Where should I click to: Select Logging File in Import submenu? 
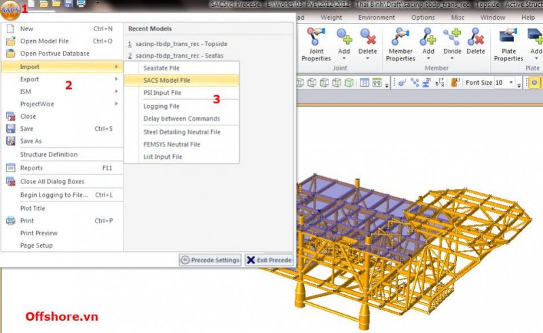click(x=181, y=106)
